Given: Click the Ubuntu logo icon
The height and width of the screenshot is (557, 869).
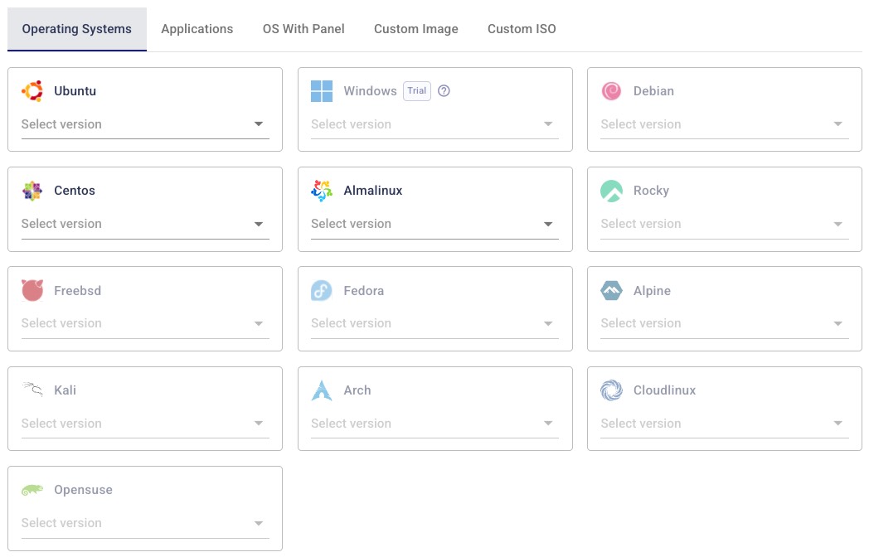Looking at the screenshot, I should point(32,91).
